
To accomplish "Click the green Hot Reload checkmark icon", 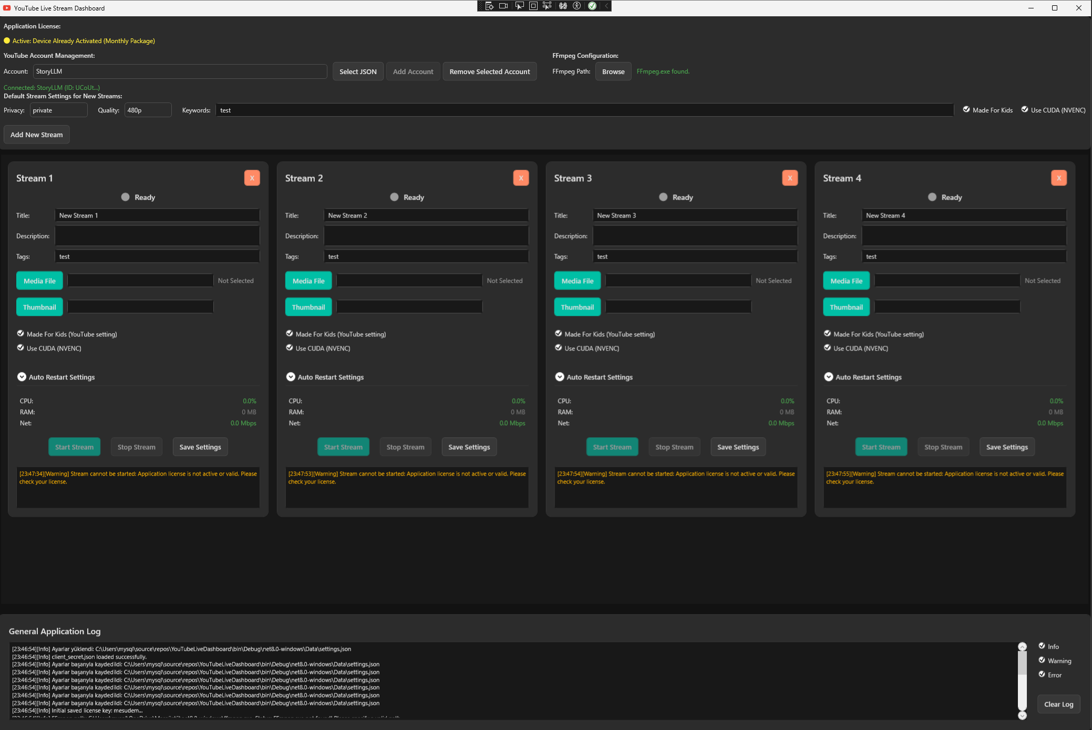I will tap(592, 6).
